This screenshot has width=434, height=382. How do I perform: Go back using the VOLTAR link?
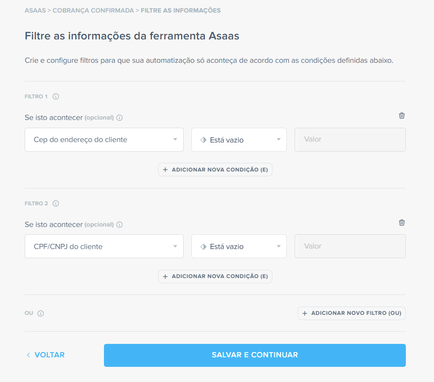[45, 355]
